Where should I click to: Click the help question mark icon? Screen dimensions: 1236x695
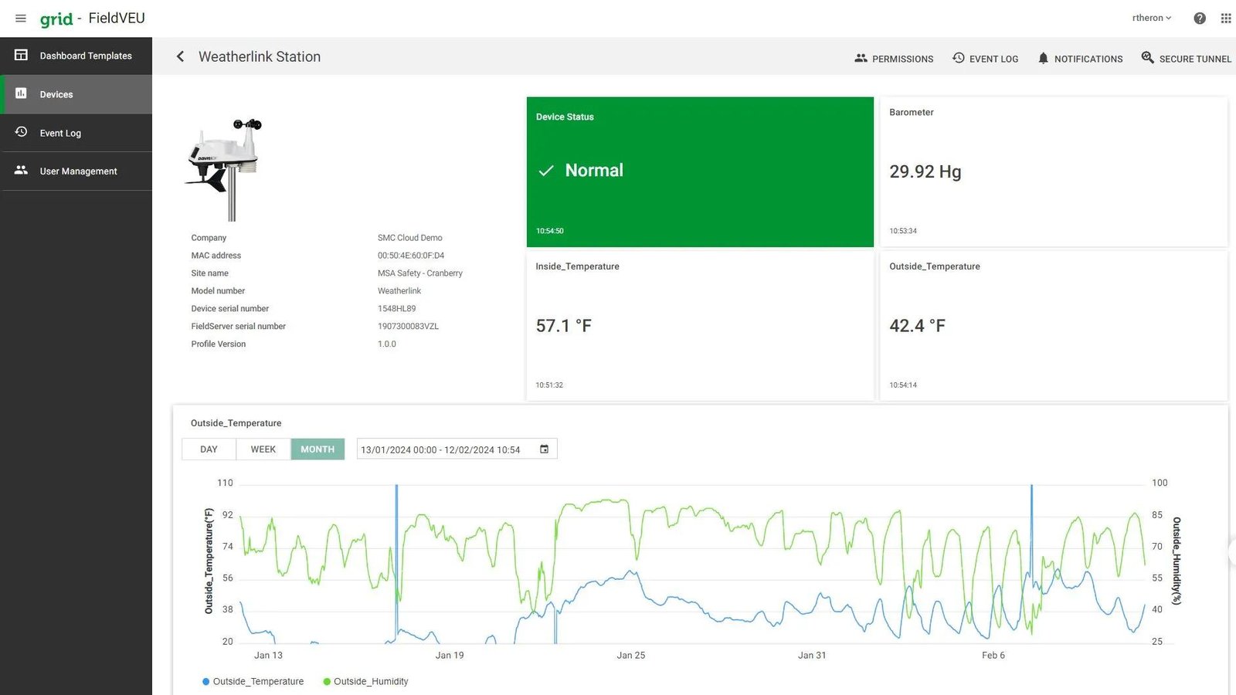(1200, 19)
